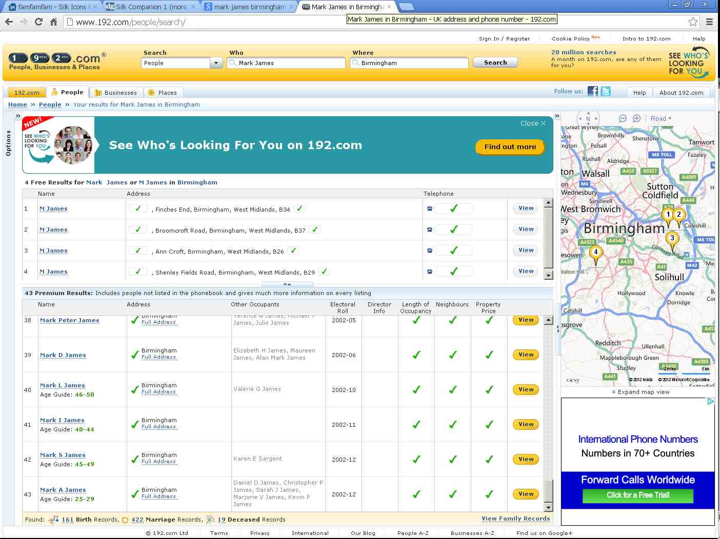Click tick box after postcode B34
The width and height of the screenshot is (720, 539).
click(x=300, y=209)
